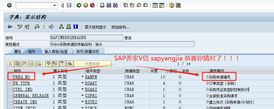The height and width of the screenshot is (109, 274).
Task: Expand all substructures double-down arrow
Action: pyautogui.click(x=48, y=64)
